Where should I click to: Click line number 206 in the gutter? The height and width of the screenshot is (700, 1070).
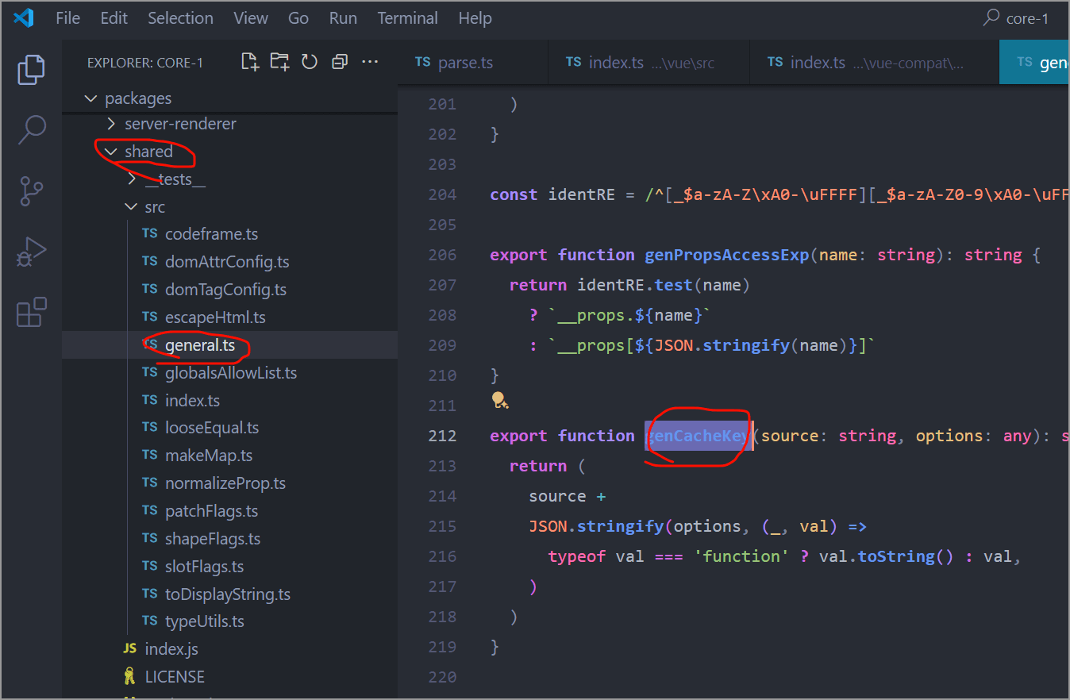tap(442, 255)
